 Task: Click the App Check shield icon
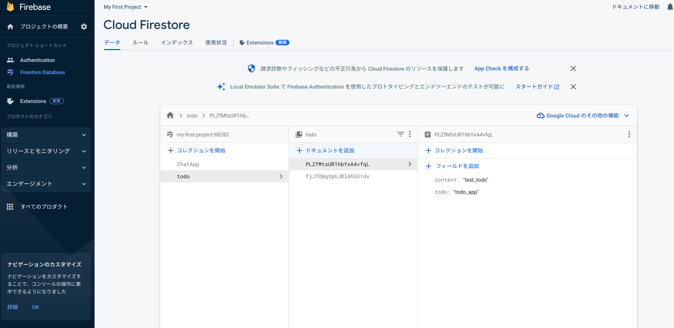click(x=251, y=68)
